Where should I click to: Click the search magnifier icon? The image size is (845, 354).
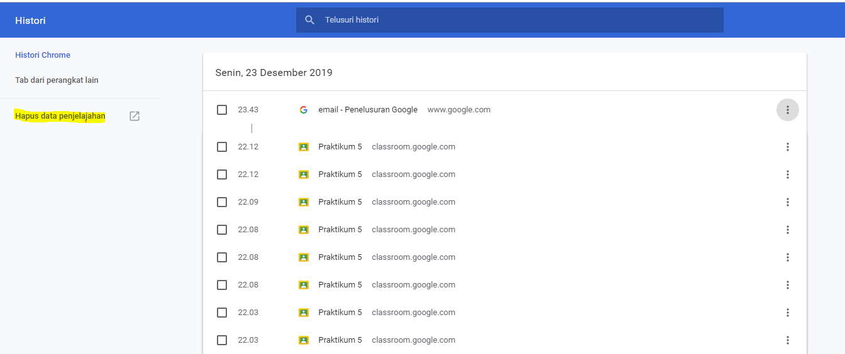point(309,20)
